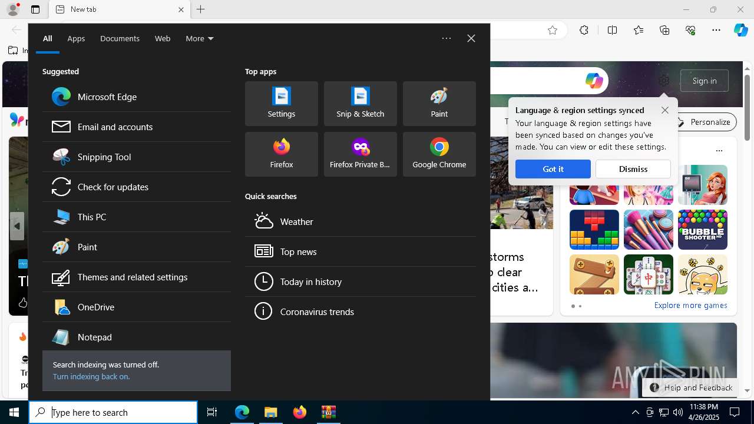Open the volume control in system tray
754x424 pixels.
pyautogui.click(x=677, y=412)
